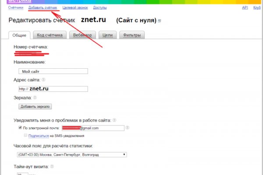Click the help icon beside Адрес сайта

click(x=43, y=80)
